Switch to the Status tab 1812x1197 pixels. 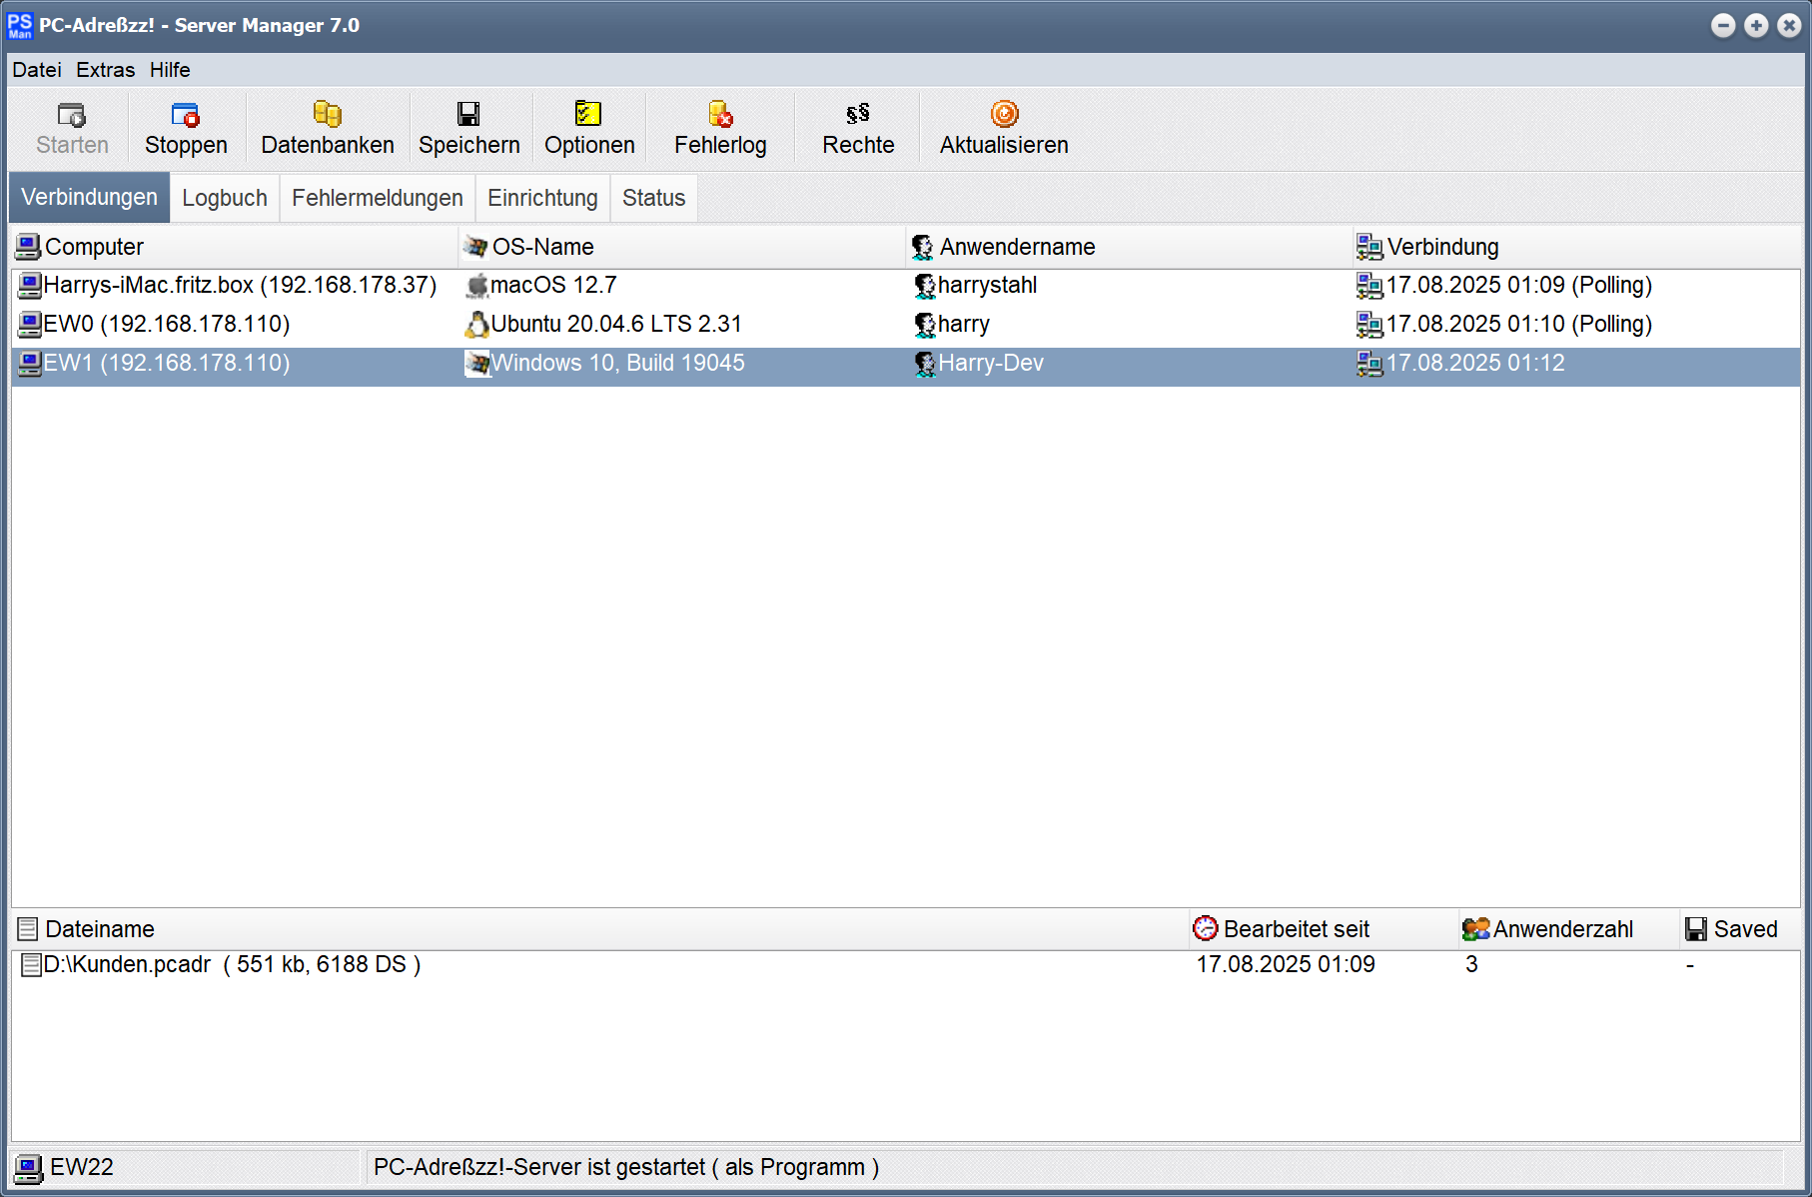pos(654,198)
